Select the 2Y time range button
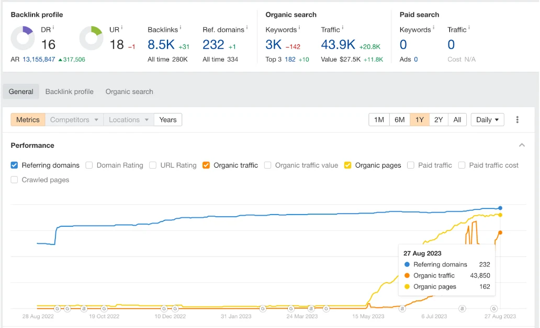The image size is (540, 328). pyautogui.click(x=438, y=120)
